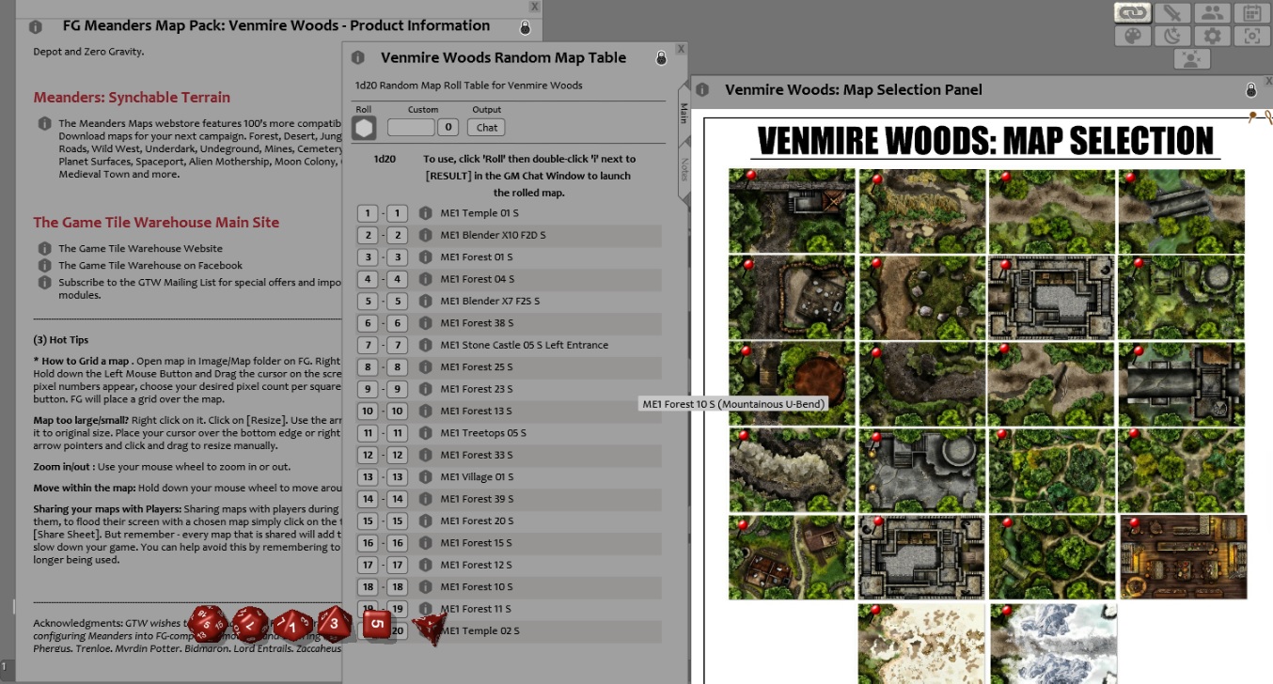Select the highlighted chain link icon
Viewport: 1273px width, 684px height.
click(1132, 12)
